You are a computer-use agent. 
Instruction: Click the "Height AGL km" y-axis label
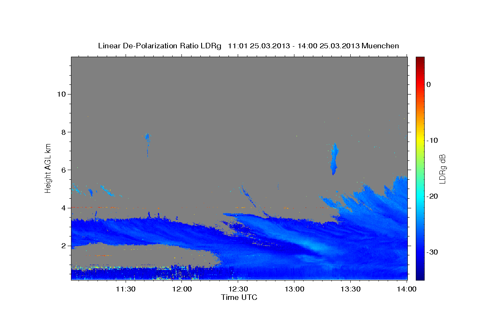[48, 168]
